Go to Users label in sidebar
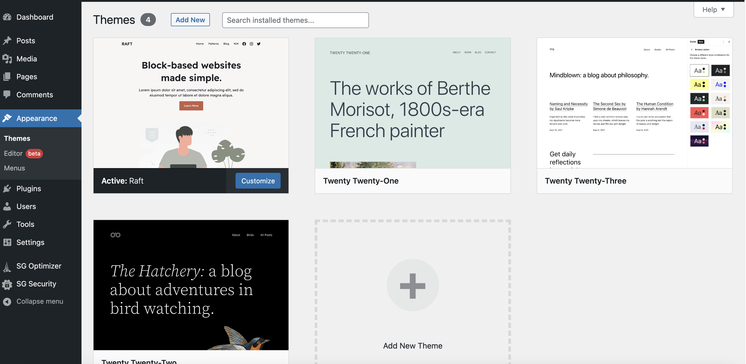 tap(26, 206)
